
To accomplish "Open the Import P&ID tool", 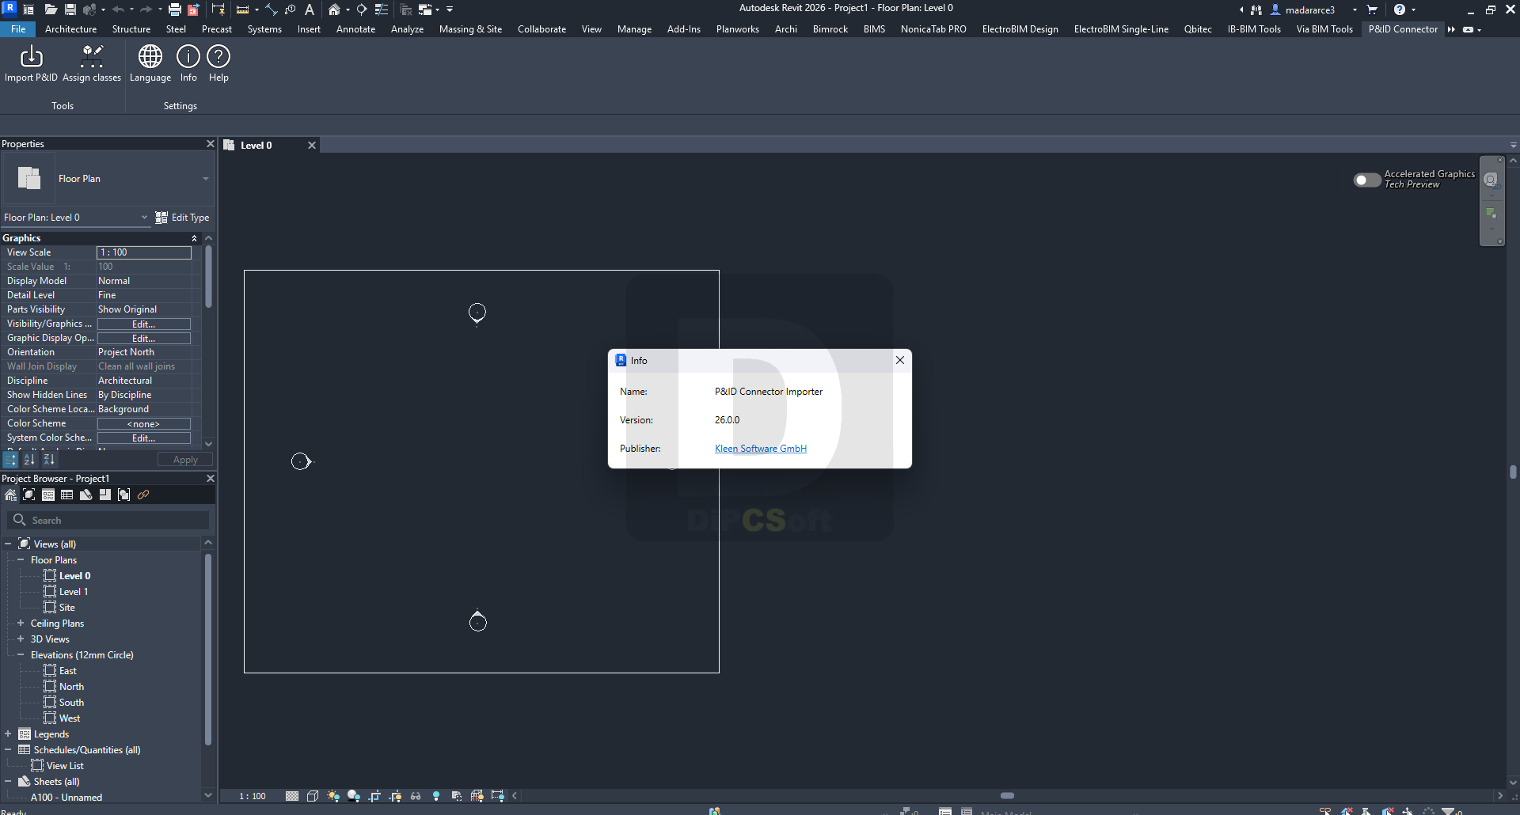I will [31, 63].
